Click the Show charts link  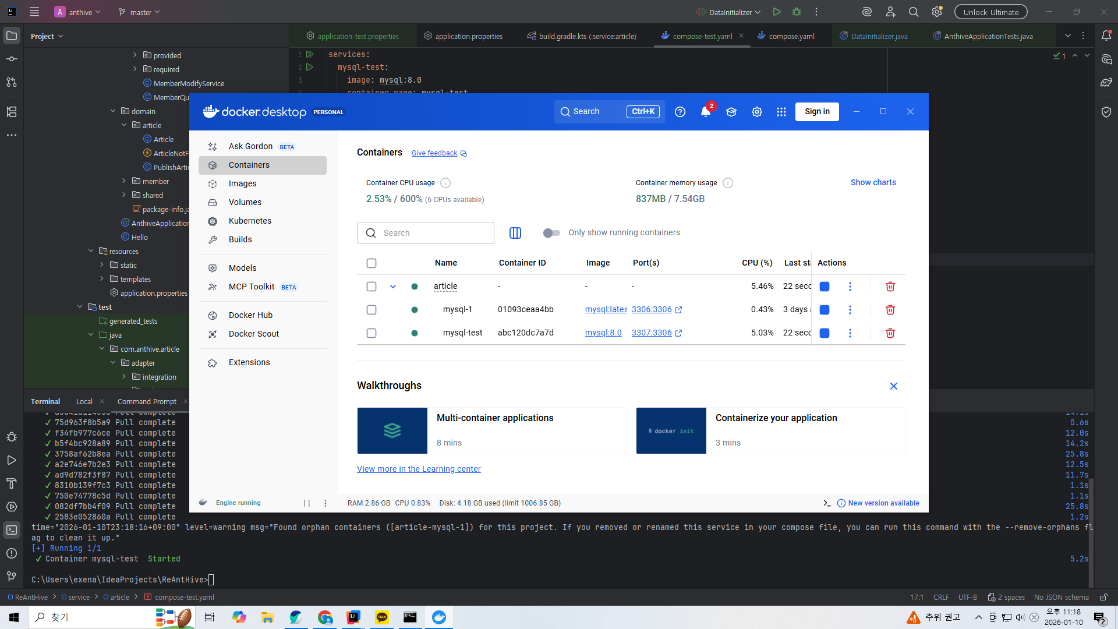(x=873, y=182)
